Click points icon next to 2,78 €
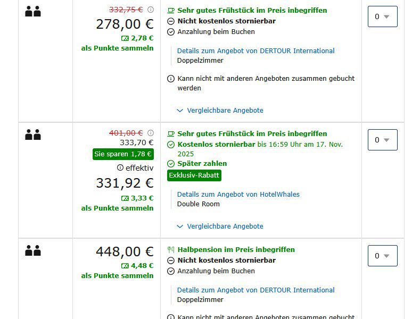Viewport: 412px width, 319px height. pyautogui.click(x=125, y=38)
